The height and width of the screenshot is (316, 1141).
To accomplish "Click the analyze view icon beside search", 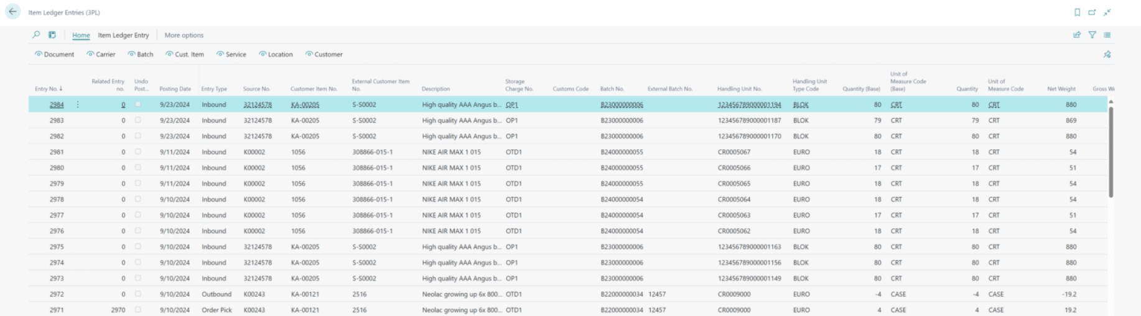I will [x=52, y=35].
